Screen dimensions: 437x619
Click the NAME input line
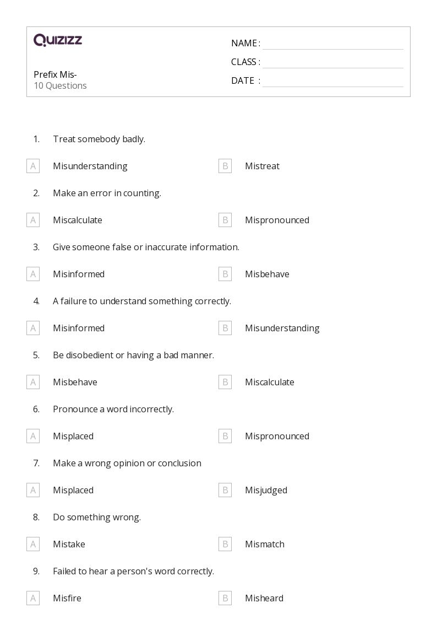[x=332, y=44]
